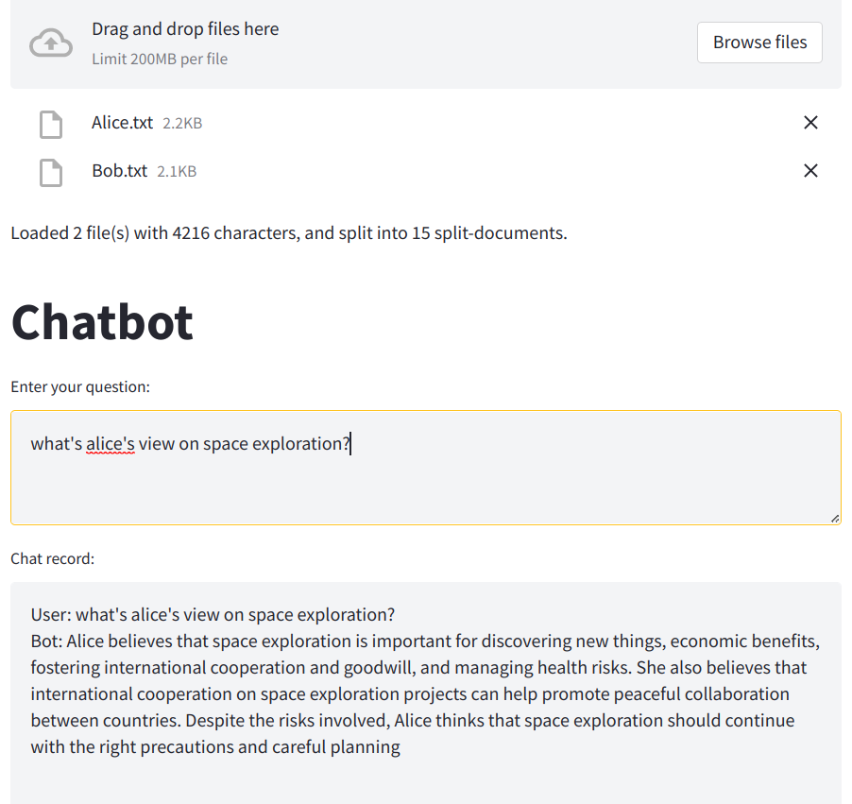
Task: Select the Bob.txt file name
Action: click(x=119, y=171)
